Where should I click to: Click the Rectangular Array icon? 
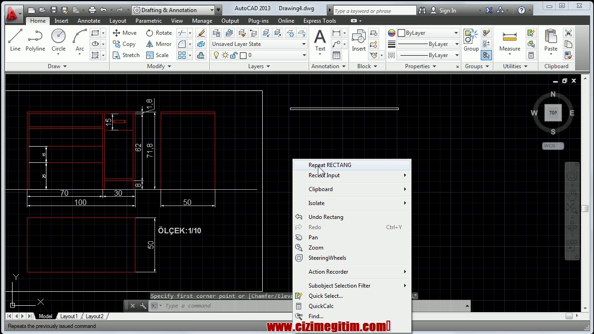click(182, 55)
